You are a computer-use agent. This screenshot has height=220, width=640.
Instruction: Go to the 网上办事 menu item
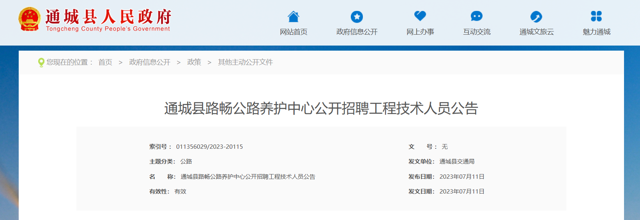[x=420, y=32]
